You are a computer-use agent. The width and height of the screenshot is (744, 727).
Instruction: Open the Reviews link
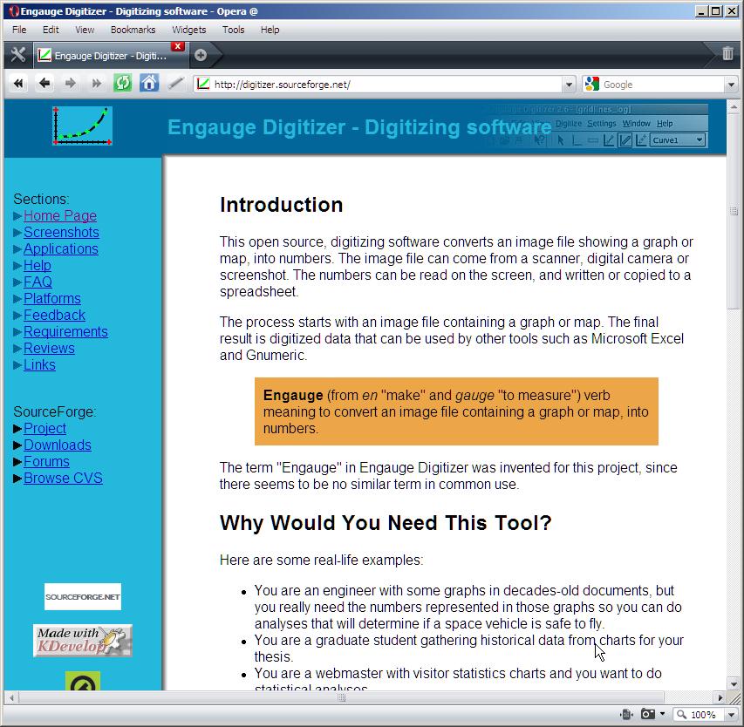click(49, 348)
